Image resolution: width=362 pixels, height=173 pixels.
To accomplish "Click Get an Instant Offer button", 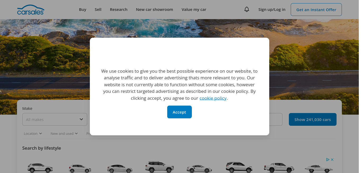I will (316, 10).
